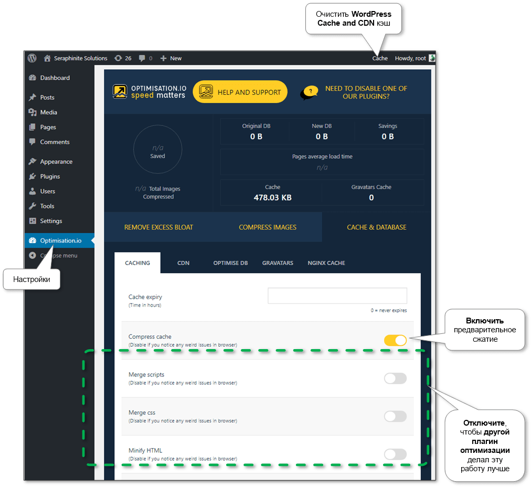The width and height of the screenshot is (531, 488).
Task: Switch to the Nginx Cache sub-tab
Action: [x=326, y=263]
